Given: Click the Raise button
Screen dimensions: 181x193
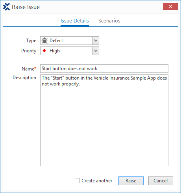Looking at the screenshot, I should pos(131,181).
